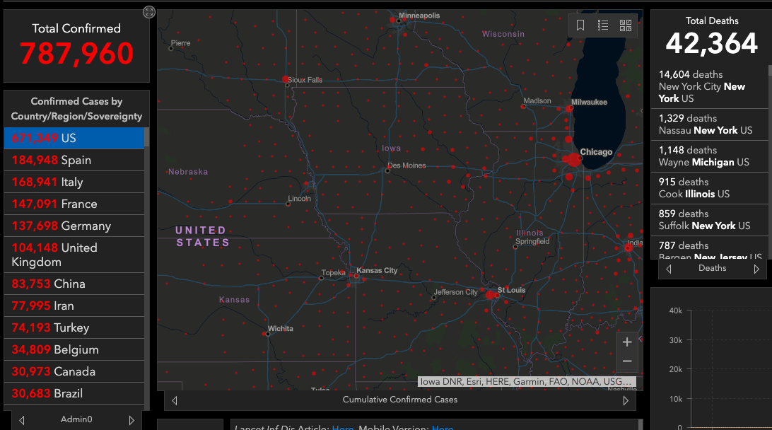Click left arrow beside Deaths tab
772x430 pixels.
click(669, 269)
